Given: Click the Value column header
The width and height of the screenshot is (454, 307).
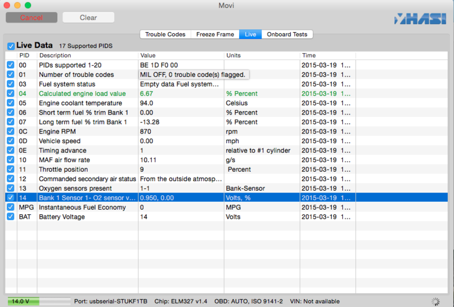Looking at the screenshot, I should point(181,56).
